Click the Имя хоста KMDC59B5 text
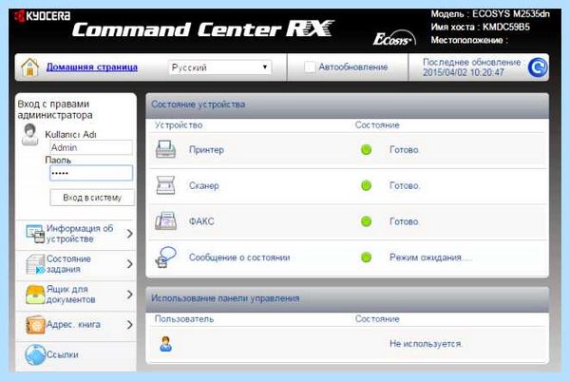Image resolution: width=570 pixels, height=381 pixels. (480, 27)
